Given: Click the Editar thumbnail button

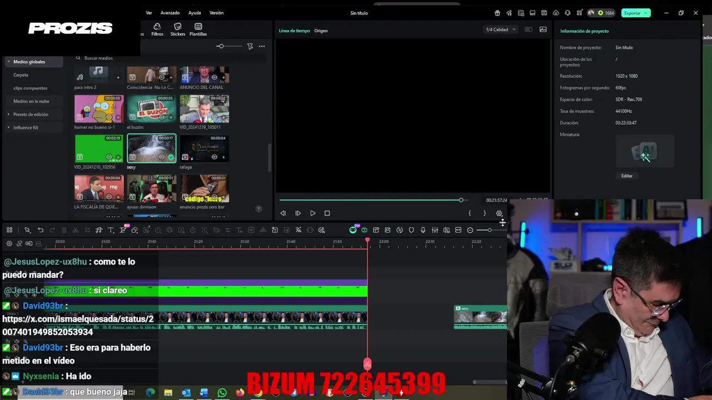Looking at the screenshot, I should (x=627, y=176).
